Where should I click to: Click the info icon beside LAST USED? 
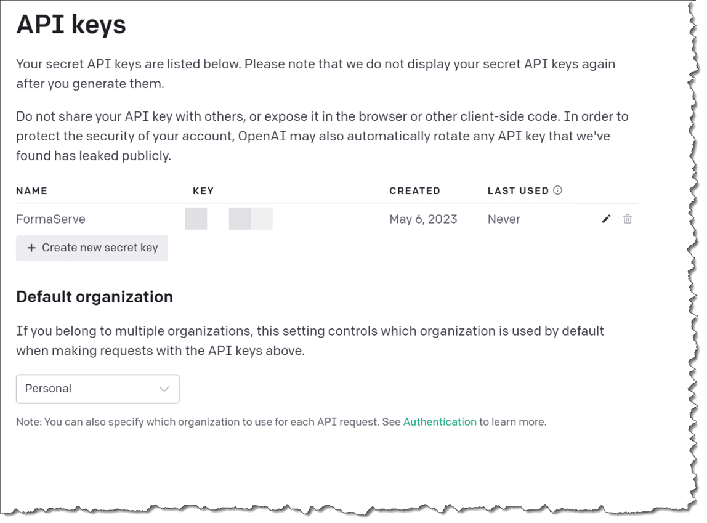pyautogui.click(x=557, y=190)
